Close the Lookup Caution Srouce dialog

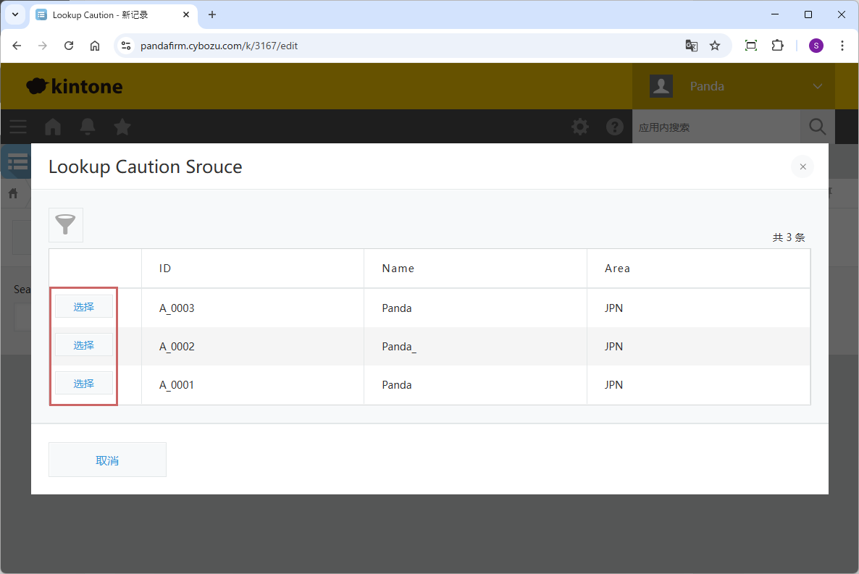coord(803,166)
